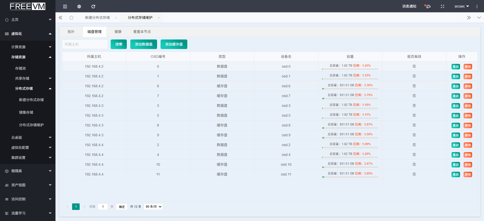Open the 90 条/页 page size dropdown
This screenshot has height=221, width=484.
click(153, 207)
